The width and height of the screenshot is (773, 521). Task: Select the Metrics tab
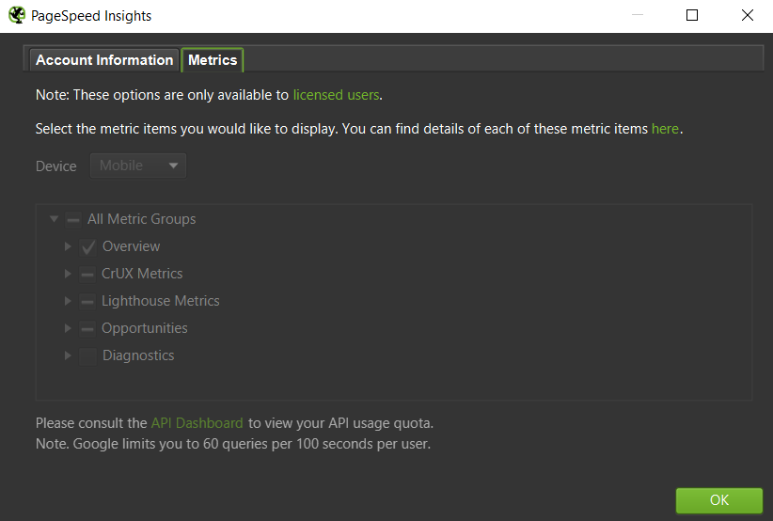click(213, 60)
